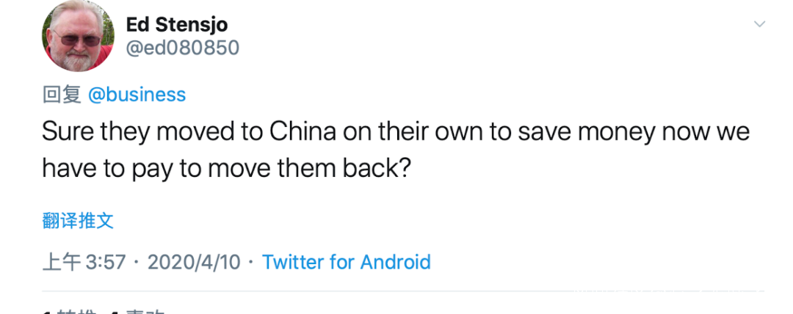This screenshot has width=793, height=314.
Task: Click Ed Stensjo's profile avatar photo
Action: pos(79,37)
